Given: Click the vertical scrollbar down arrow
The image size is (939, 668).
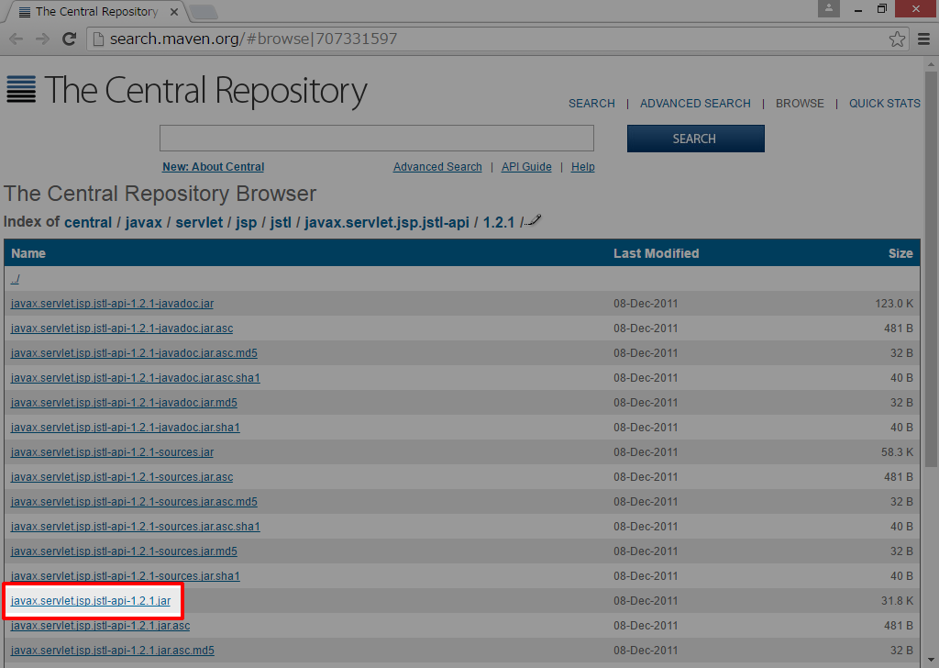Looking at the screenshot, I should pos(931,660).
